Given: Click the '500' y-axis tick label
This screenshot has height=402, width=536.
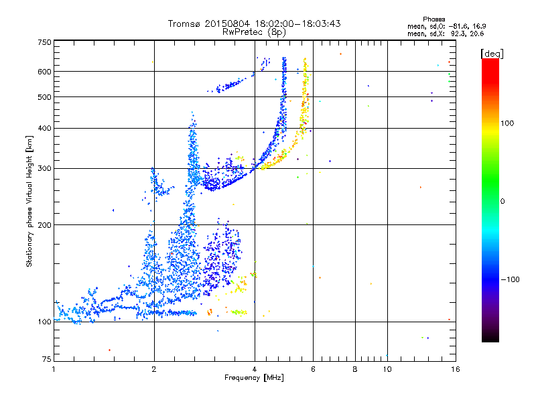Looking at the screenshot, I should tap(45, 97).
